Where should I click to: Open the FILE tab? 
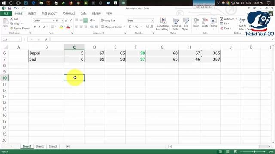click(x=6, y=13)
